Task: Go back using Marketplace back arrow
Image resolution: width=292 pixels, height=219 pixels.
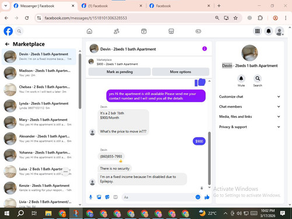Action: (x=7, y=44)
